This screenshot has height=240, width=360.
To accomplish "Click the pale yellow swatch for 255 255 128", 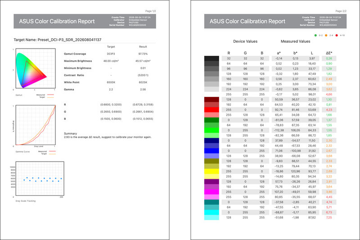I will tap(211, 177).
